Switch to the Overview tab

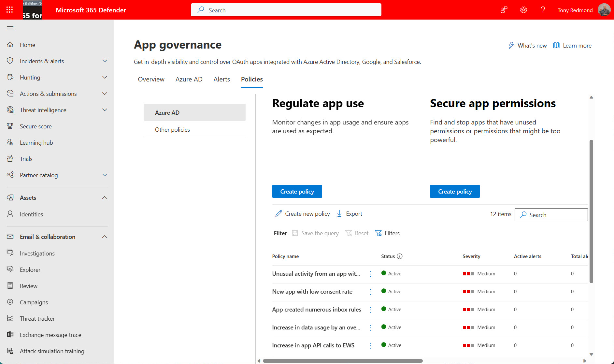(x=151, y=79)
